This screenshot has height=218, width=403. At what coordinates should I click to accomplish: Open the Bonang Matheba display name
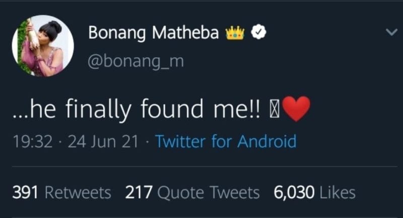[153, 33]
